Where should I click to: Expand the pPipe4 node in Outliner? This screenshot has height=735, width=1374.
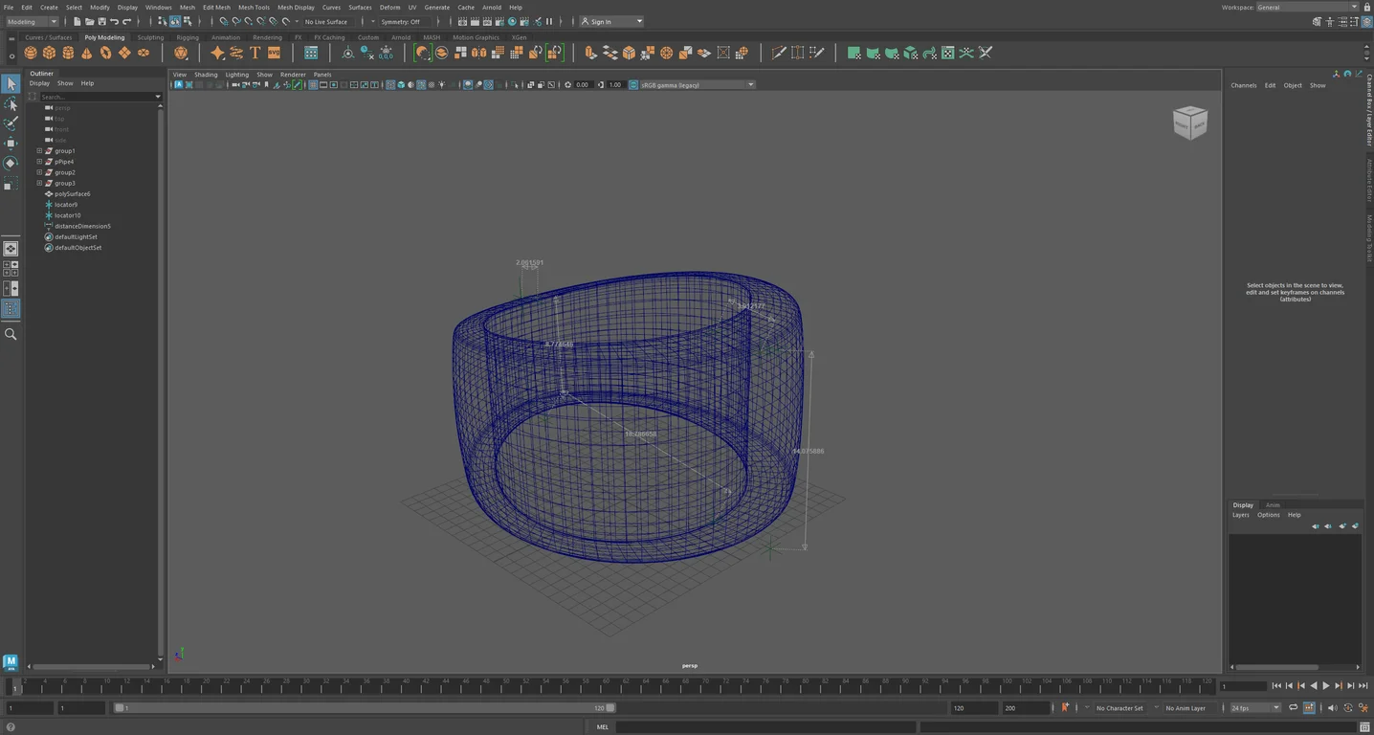click(39, 162)
